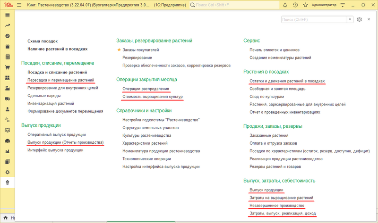
Task: Open Культуры растениеводства
Action: tap(146, 135)
